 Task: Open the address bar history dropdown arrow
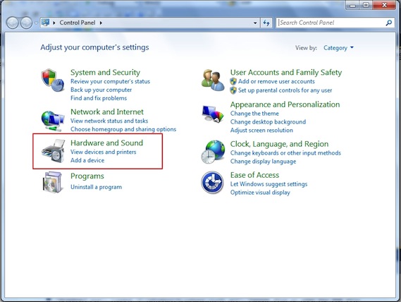pos(255,23)
